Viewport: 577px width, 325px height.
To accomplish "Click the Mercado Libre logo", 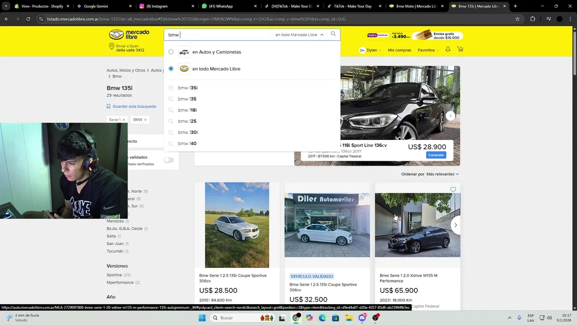I will (129, 35).
